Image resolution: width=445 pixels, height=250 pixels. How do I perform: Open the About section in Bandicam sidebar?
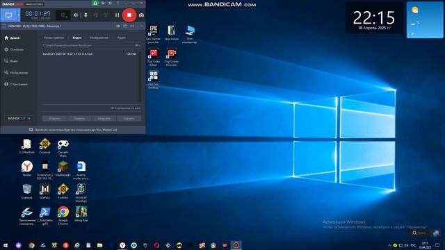16,84
